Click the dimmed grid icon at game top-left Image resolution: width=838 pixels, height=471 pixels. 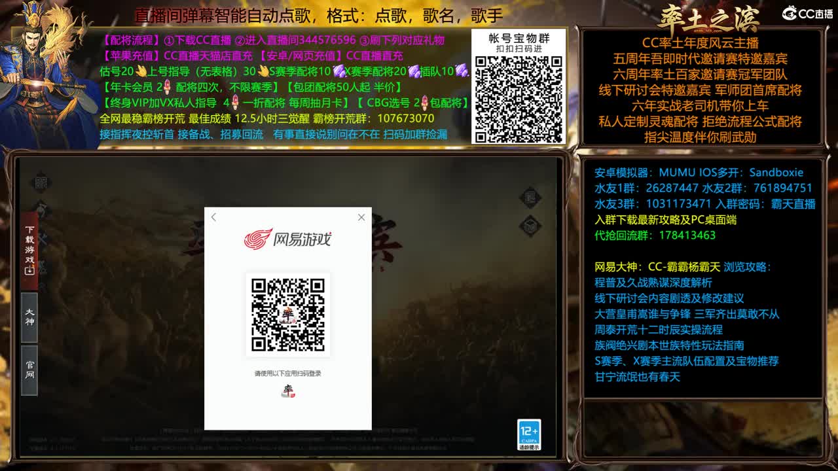coord(41,183)
